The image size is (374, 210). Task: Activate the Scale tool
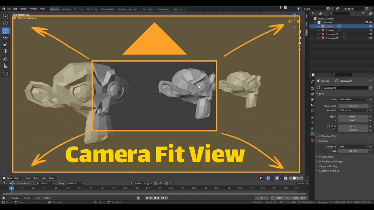[x=6, y=44]
